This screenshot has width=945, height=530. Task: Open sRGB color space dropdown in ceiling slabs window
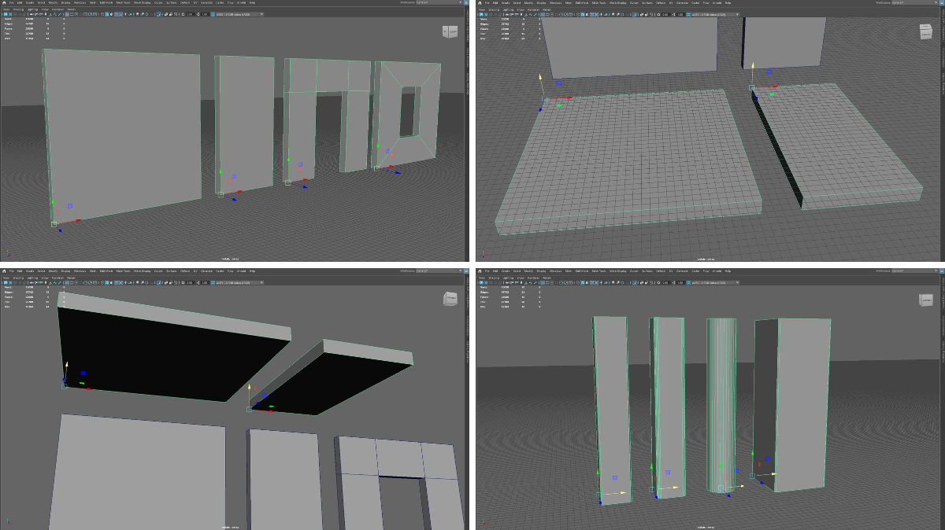tap(240, 282)
